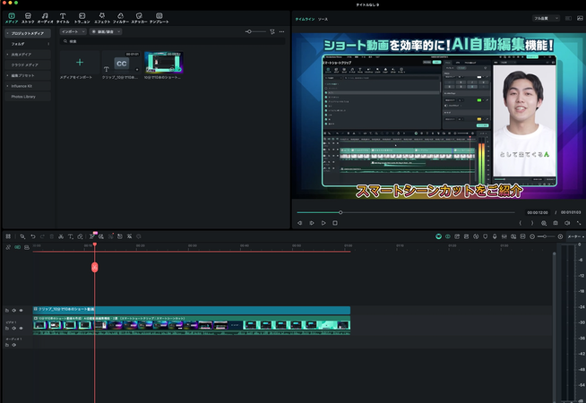Click the text tool in timeline toolbar
The height and width of the screenshot is (403, 586).
[71, 236]
